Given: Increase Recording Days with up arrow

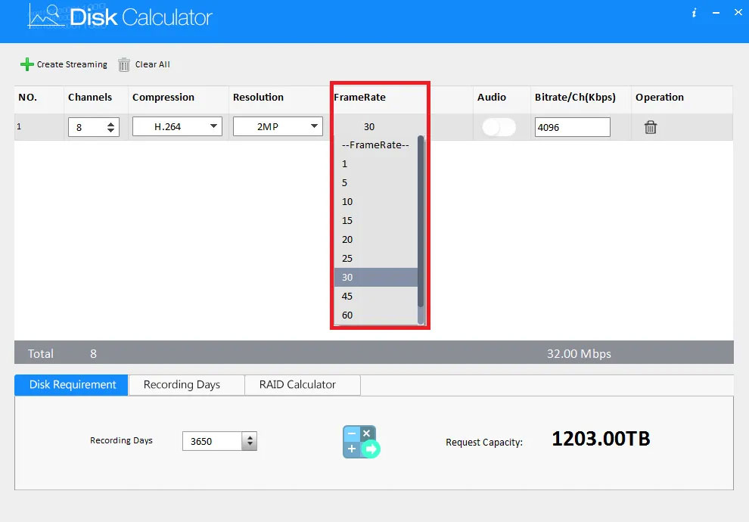Looking at the screenshot, I should point(250,437).
